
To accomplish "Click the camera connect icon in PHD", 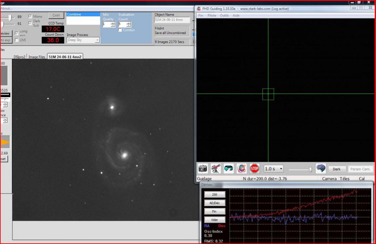I will pos(203,169).
